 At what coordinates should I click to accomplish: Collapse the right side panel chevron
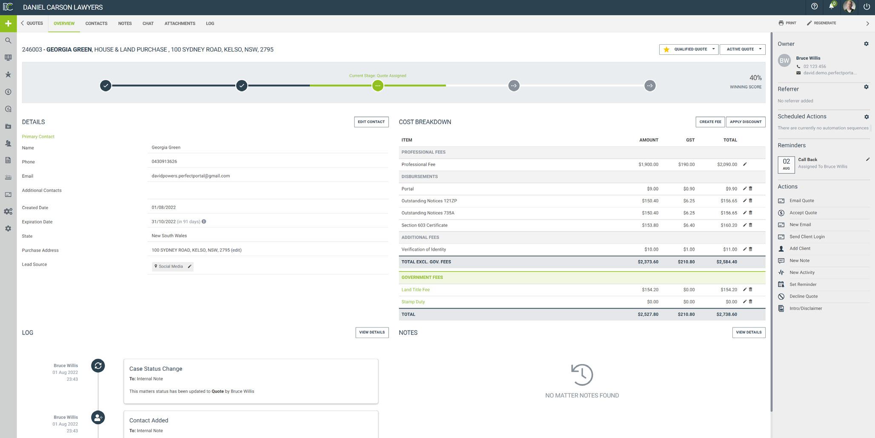(x=867, y=23)
